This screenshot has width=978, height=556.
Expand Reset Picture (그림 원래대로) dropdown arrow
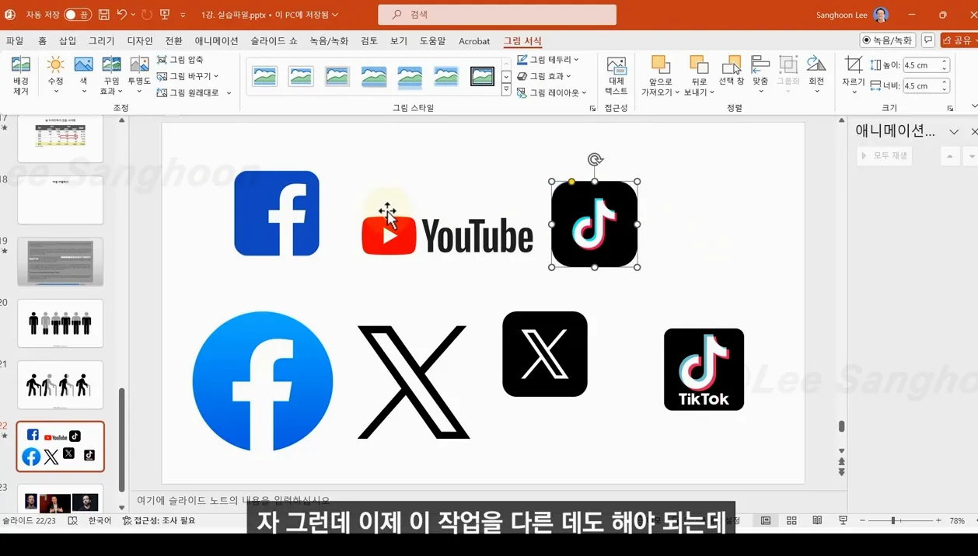[229, 93]
